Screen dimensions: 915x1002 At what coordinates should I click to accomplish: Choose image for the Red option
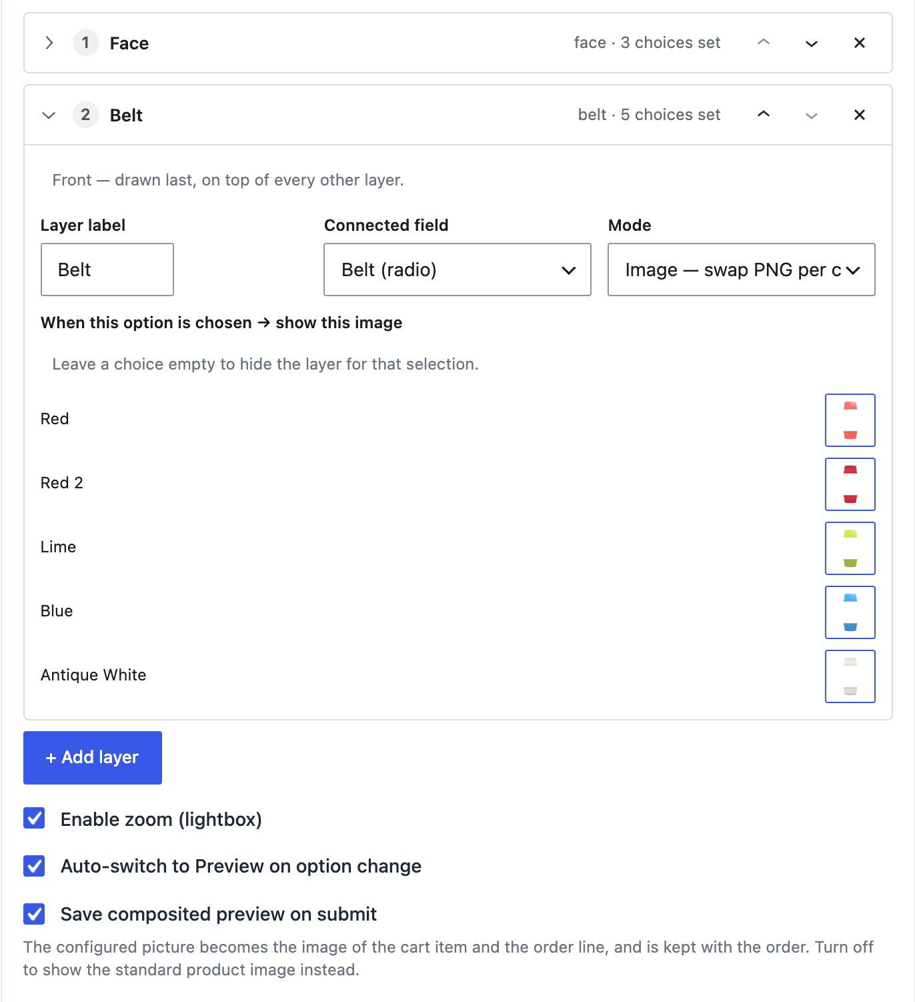[x=850, y=420]
